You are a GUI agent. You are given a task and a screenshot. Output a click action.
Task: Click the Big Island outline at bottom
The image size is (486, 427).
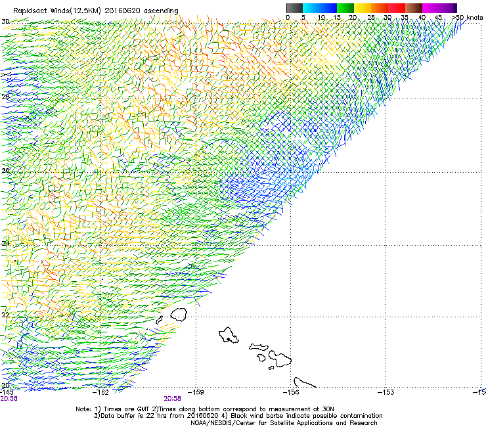click(305, 382)
